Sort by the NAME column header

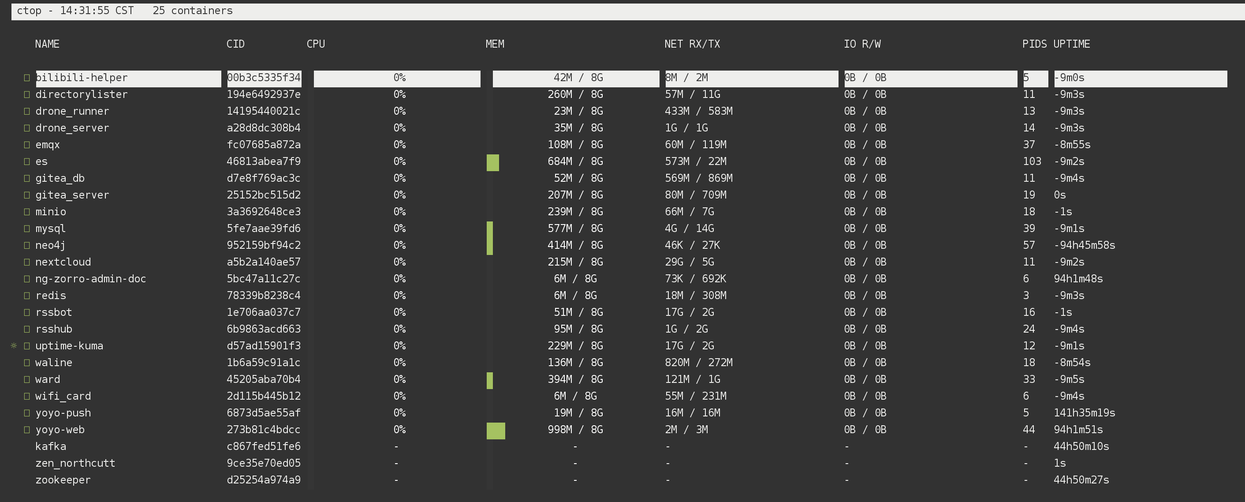pyautogui.click(x=47, y=44)
